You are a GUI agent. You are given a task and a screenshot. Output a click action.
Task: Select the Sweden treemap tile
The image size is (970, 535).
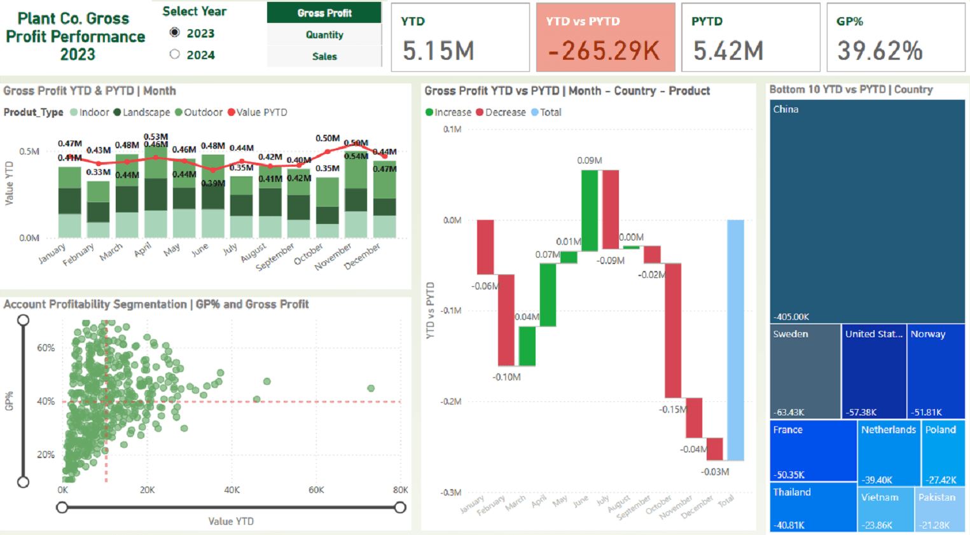coord(805,372)
